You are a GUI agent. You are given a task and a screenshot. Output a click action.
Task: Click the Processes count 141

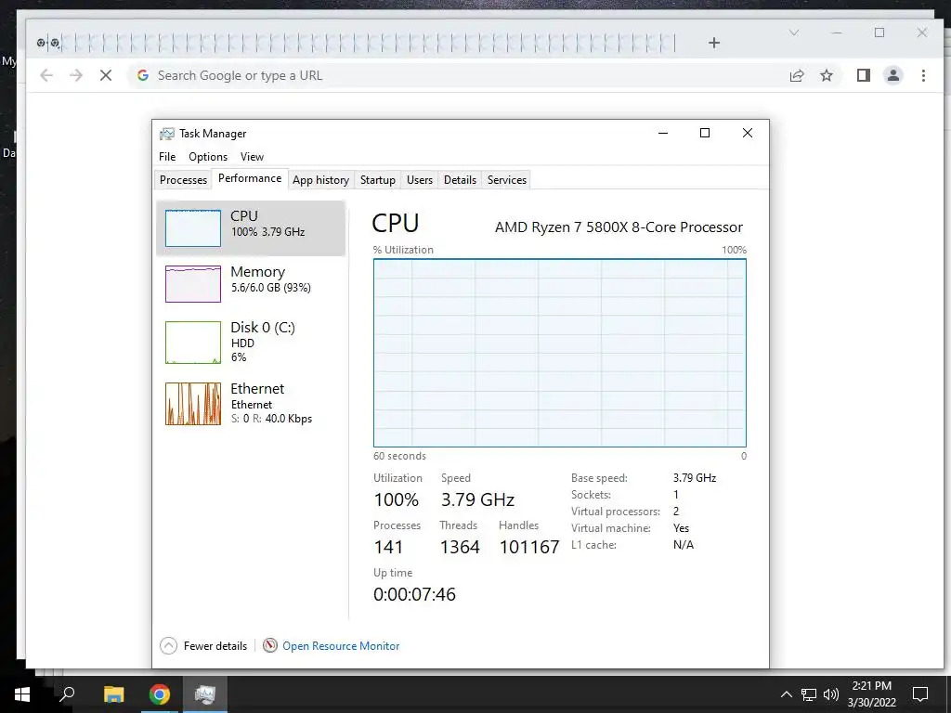pyautogui.click(x=388, y=547)
